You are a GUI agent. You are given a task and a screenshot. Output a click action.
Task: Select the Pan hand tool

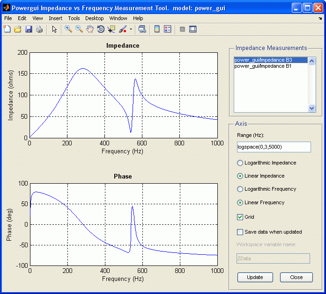pyautogui.click(x=90, y=29)
